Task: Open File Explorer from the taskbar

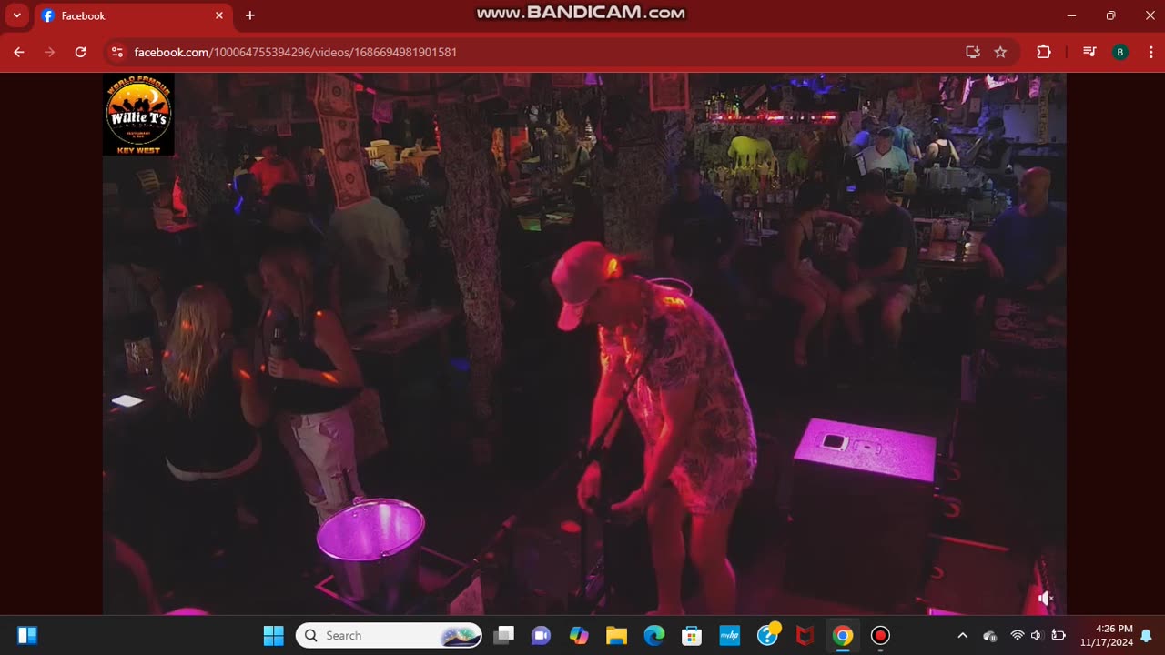Action: pos(616,635)
